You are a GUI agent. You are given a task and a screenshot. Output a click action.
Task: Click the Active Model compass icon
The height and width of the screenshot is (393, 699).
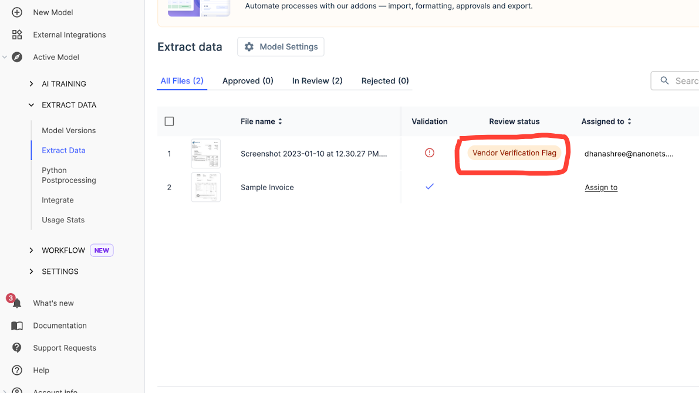pyautogui.click(x=17, y=57)
